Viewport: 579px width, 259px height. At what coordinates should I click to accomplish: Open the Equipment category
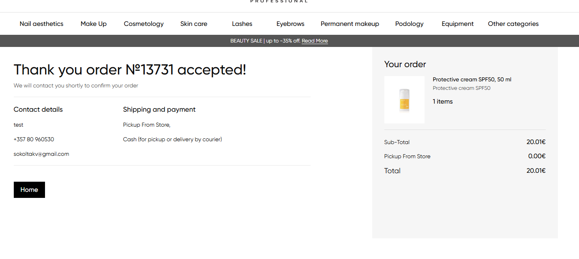pos(457,24)
